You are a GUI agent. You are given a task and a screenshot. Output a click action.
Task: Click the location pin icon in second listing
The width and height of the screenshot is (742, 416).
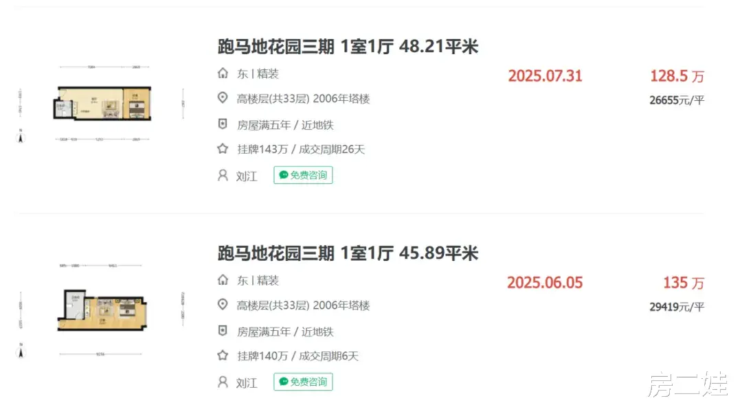click(x=223, y=305)
